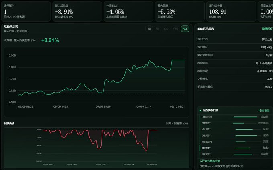The height and width of the screenshot is (170, 273).
Task: Click the XMRUSDT progress bar
Action: (x=248, y=136)
